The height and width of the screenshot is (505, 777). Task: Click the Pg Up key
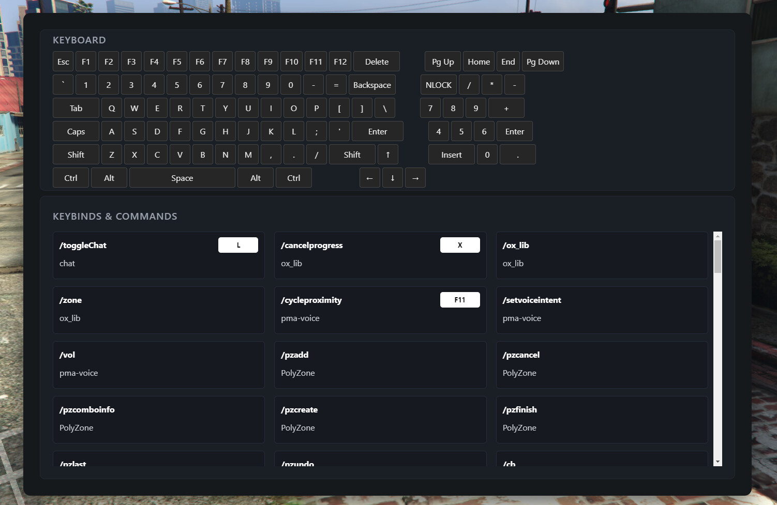pos(442,61)
